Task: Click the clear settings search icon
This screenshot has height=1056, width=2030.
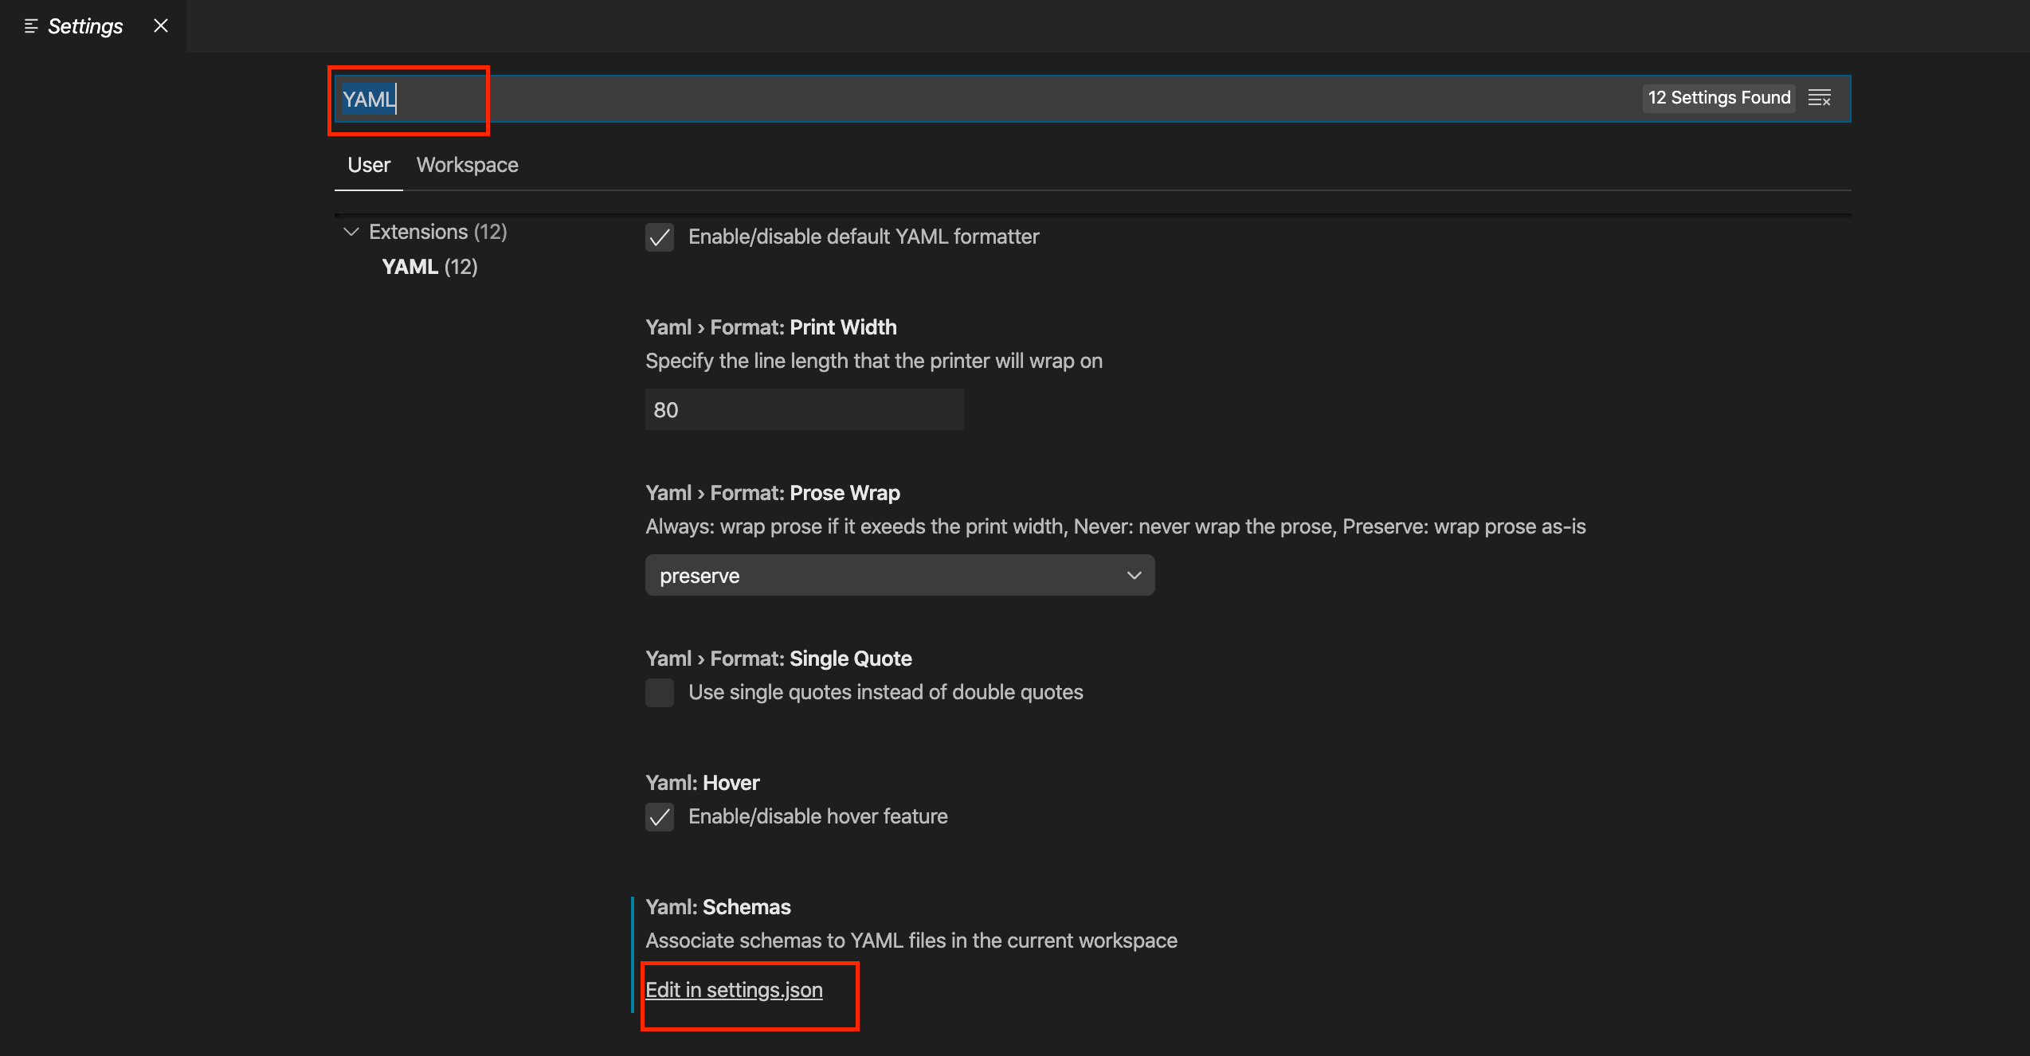Action: [1819, 98]
